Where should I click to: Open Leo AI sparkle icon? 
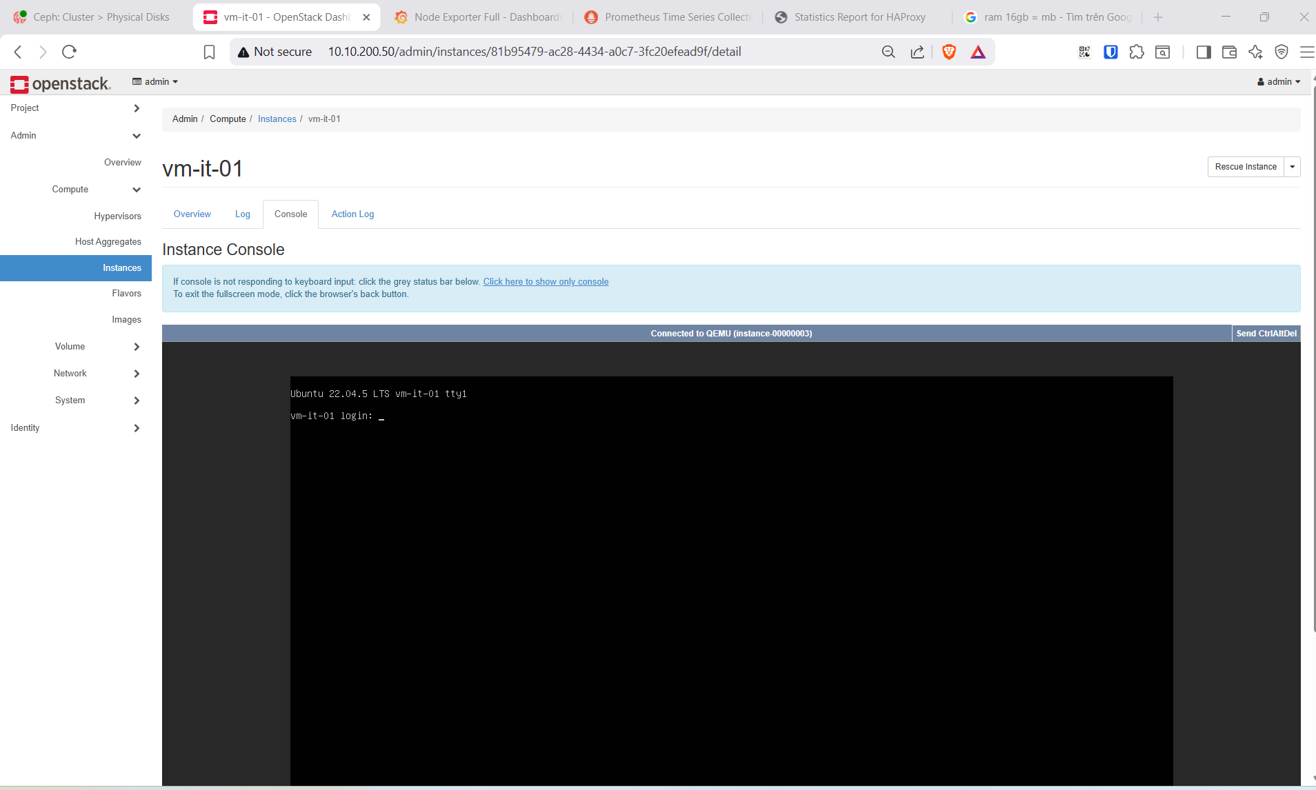1255,52
